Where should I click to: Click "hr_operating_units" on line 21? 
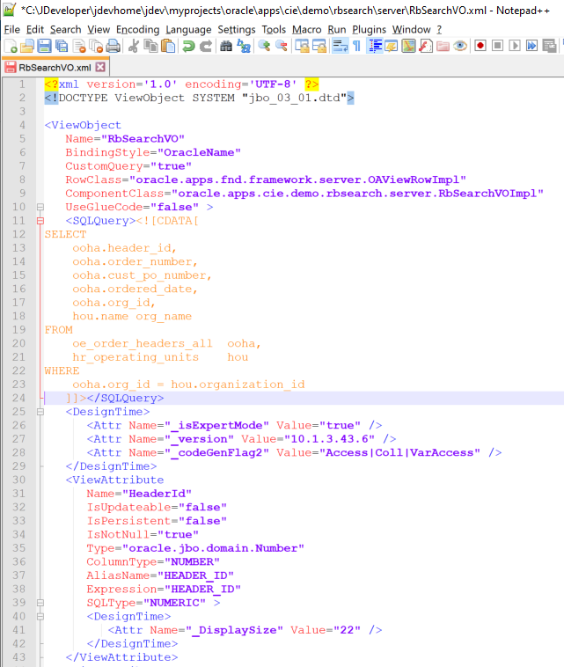pos(136,357)
